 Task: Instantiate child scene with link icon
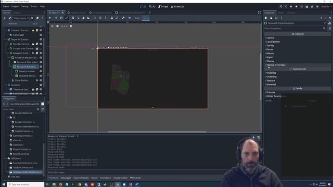tap(9, 18)
